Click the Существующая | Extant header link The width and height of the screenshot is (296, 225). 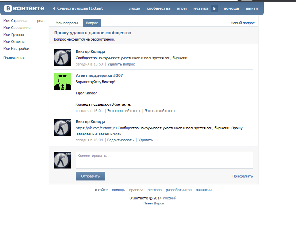point(80,8)
